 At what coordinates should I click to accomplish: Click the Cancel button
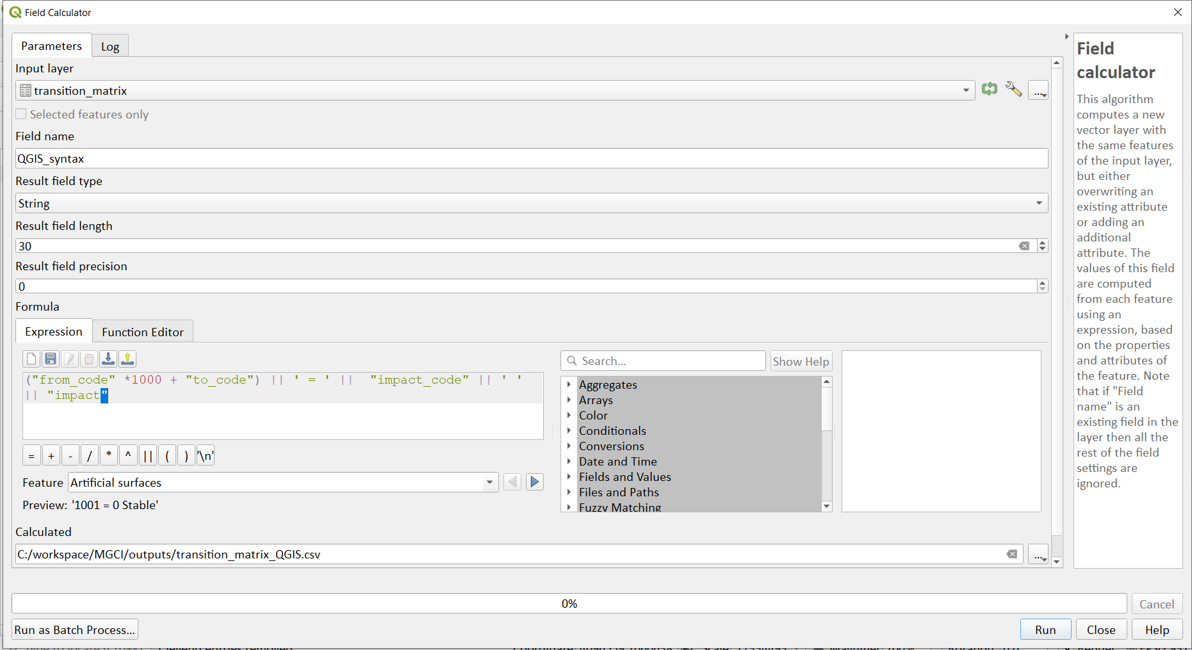click(x=1157, y=604)
